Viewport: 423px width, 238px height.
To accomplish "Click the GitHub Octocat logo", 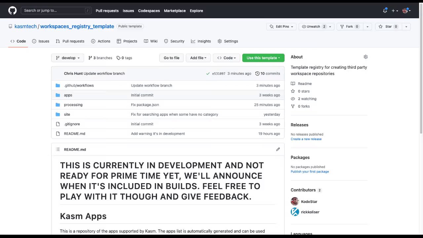I will pos(13,11).
